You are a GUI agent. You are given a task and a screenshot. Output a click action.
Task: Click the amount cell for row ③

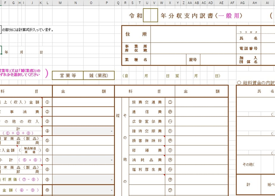click(x=83, y=121)
